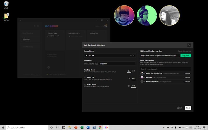The width and height of the screenshot is (208, 130).
Task: Open PowerPoint from taskbar
Action: tap(76, 127)
